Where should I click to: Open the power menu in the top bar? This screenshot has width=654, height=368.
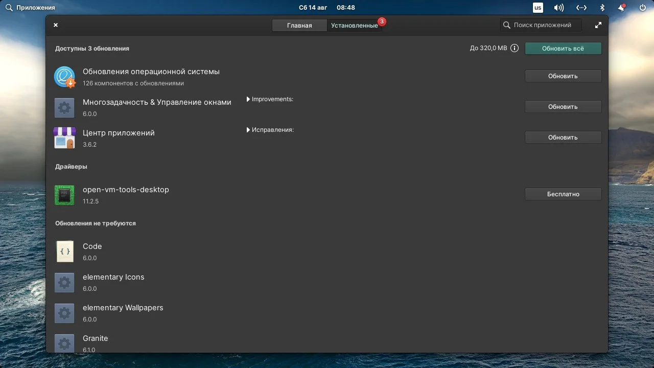tap(642, 7)
